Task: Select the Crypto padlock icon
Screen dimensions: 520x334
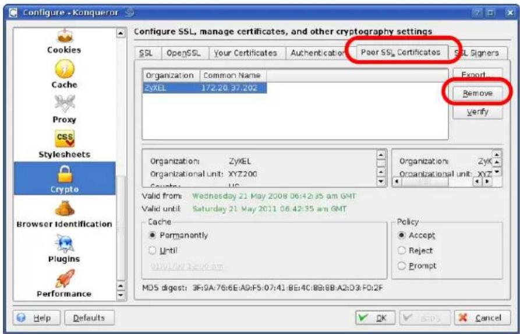Action: 64,174
